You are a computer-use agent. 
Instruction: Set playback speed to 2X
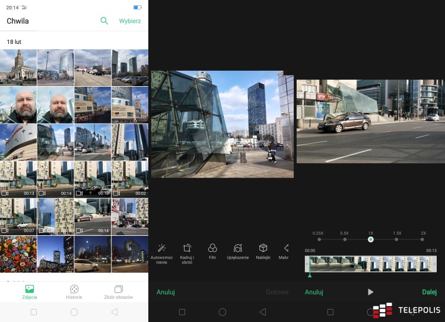click(423, 239)
